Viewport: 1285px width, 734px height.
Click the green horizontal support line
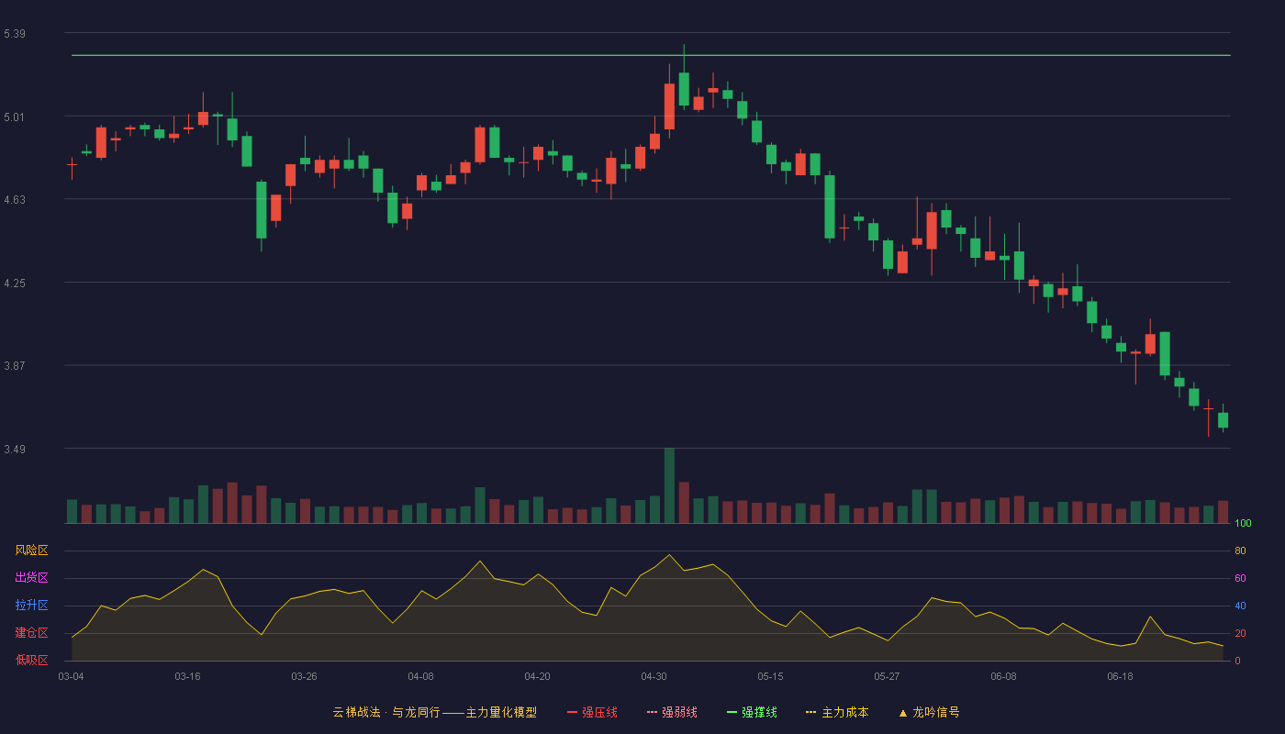click(x=651, y=55)
